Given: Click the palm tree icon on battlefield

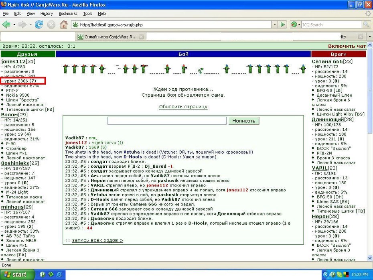Looking at the screenshot, I should point(201,71).
